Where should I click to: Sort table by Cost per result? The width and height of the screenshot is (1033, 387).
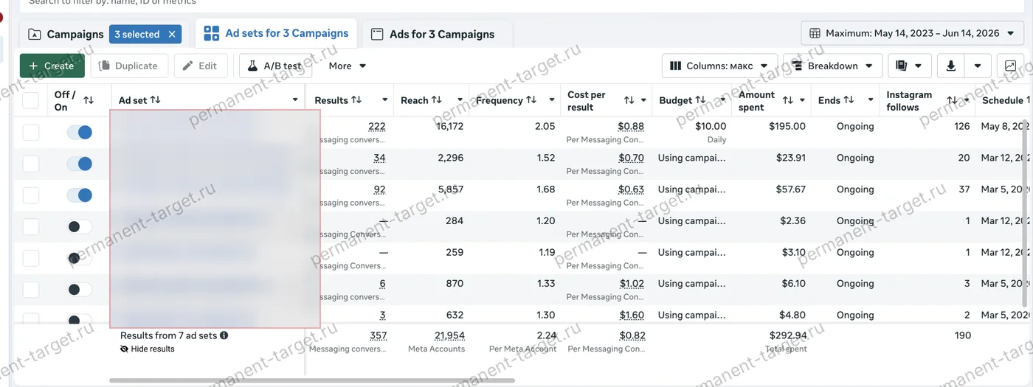tap(629, 100)
